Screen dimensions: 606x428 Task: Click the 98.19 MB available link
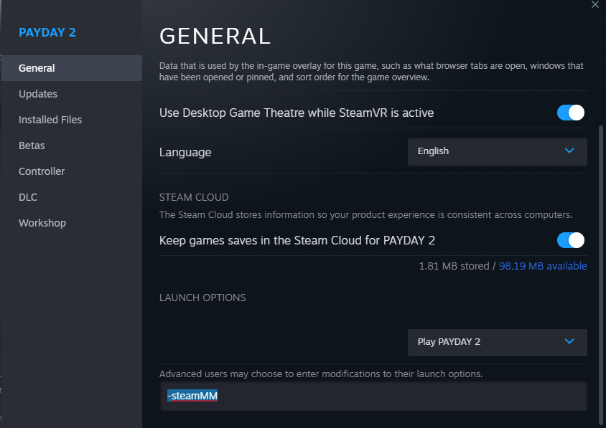pos(543,266)
